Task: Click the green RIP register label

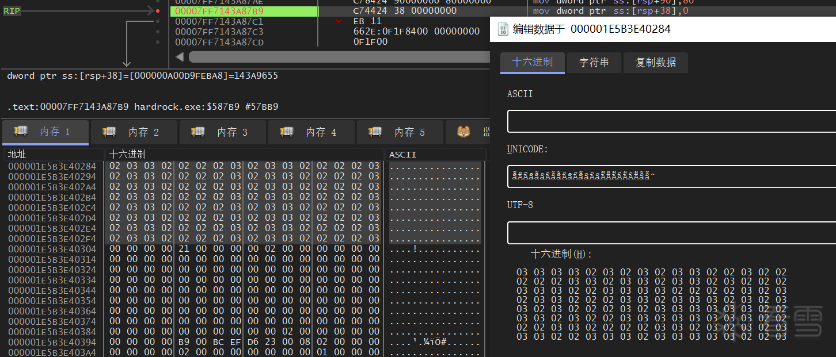Action: (12, 11)
